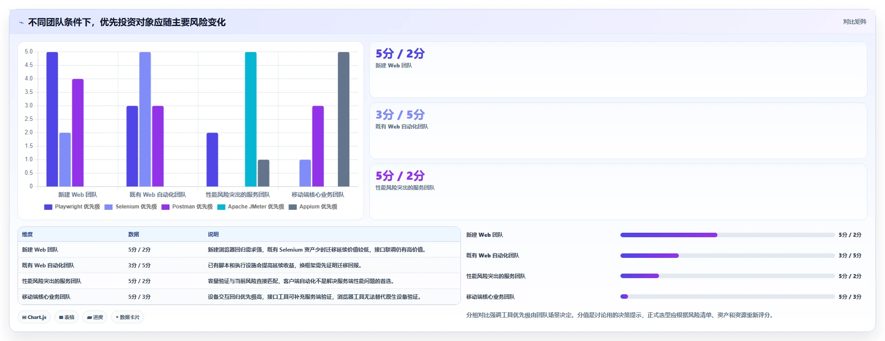Toggle Playwright 优先级 legend item
Image resolution: width=885 pixels, height=341 pixels.
[x=72, y=207]
